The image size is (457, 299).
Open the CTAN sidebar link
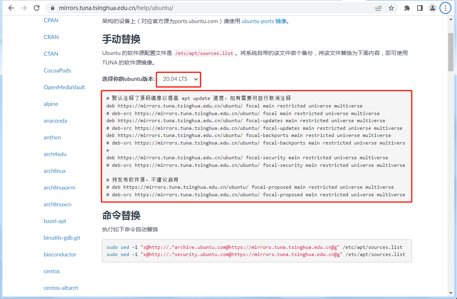point(51,54)
